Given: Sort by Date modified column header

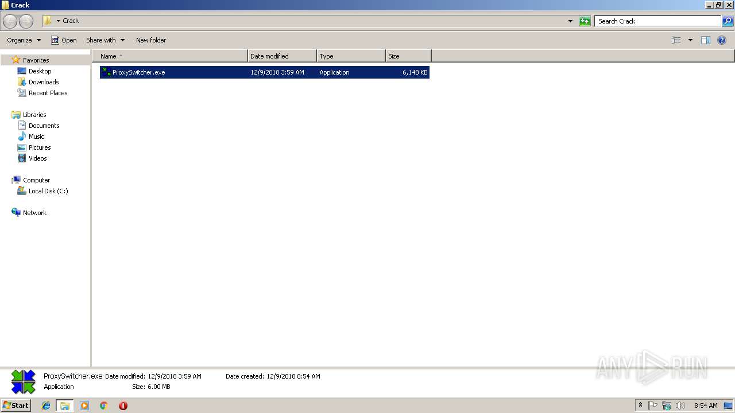Looking at the screenshot, I should [282, 56].
